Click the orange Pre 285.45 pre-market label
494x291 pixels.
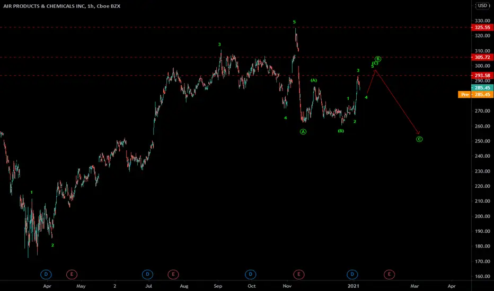click(476, 94)
